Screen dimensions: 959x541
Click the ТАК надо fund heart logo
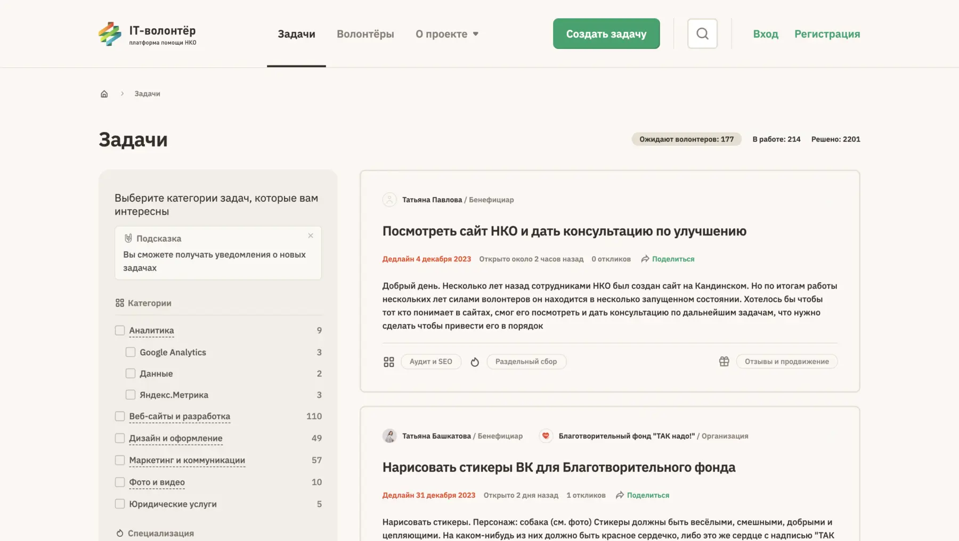click(546, 436)
